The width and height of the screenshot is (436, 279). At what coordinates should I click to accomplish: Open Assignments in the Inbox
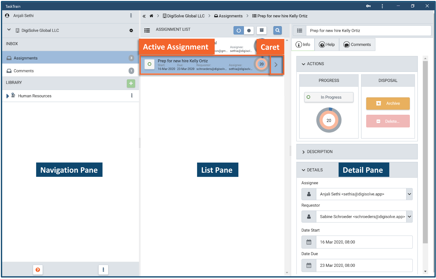point(71,58)
